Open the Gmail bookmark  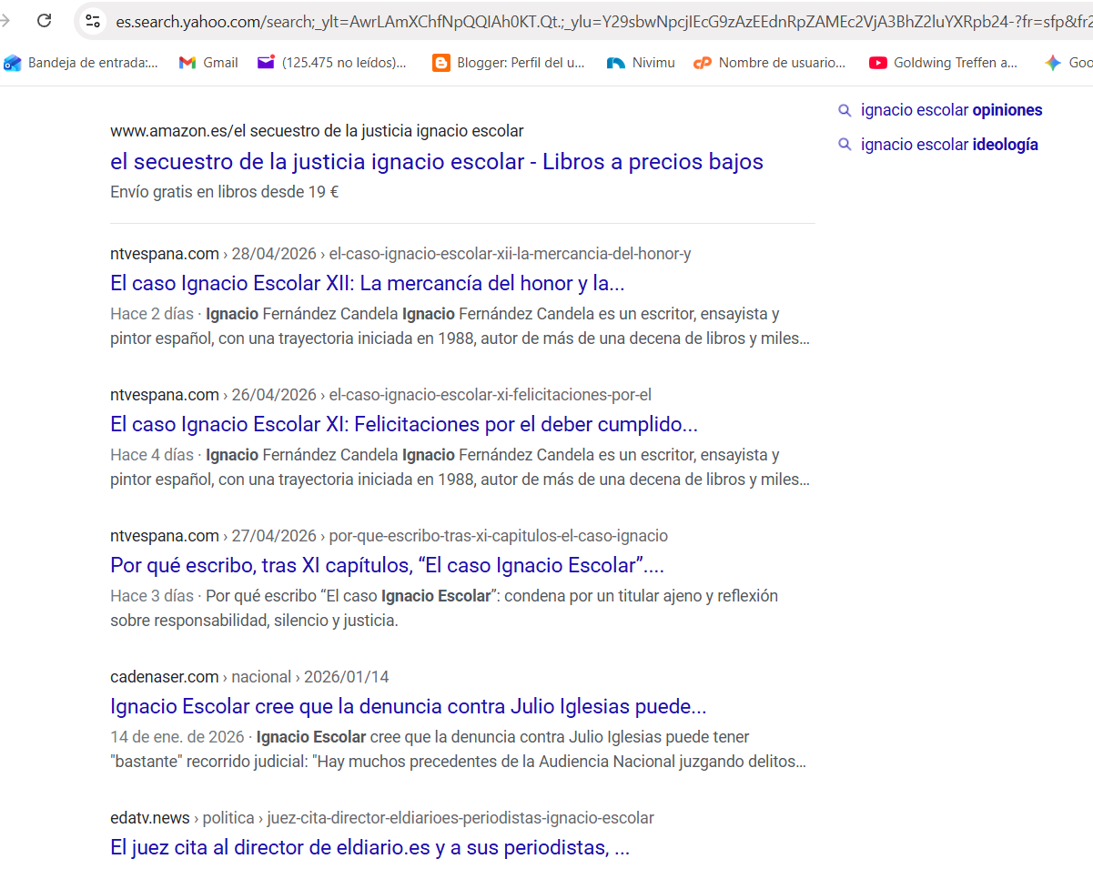point(208,63)
